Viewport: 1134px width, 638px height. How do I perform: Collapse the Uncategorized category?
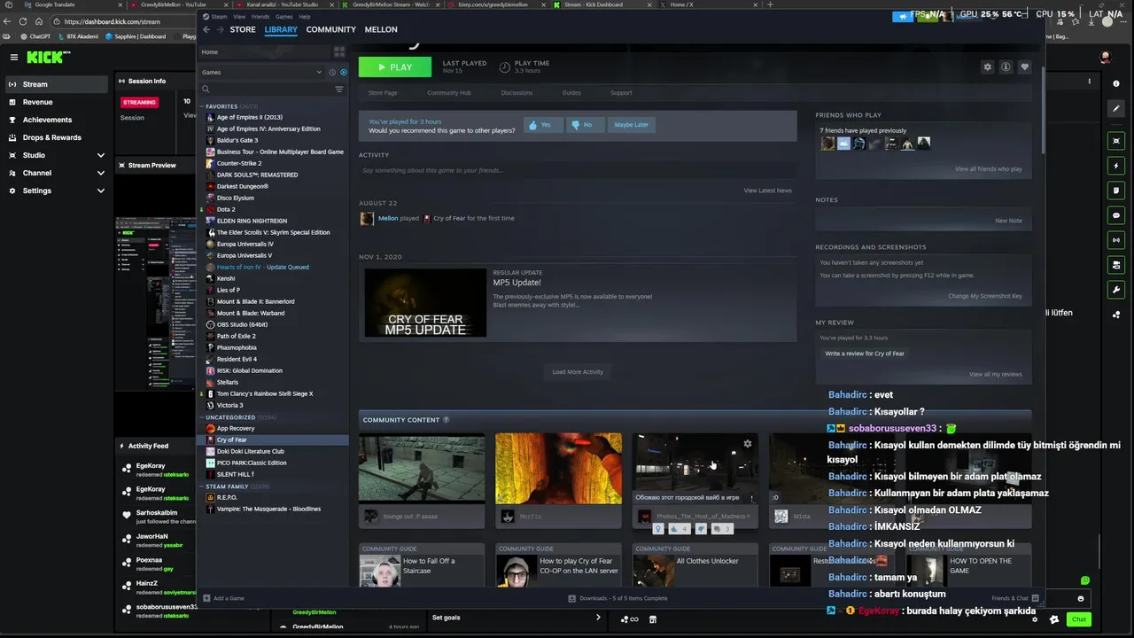(202, 417)
